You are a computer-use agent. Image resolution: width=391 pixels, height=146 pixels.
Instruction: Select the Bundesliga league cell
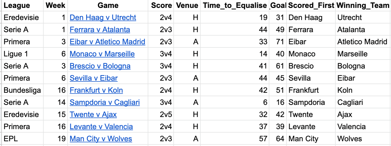(22, 90)
